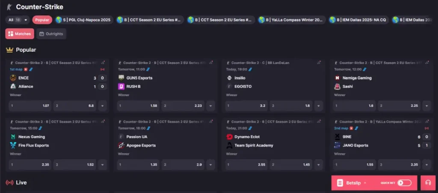Viewport: 438px width, 193px height.
Task: Click the statistics icon on the ENCE match card
Action: coord(103,63)
